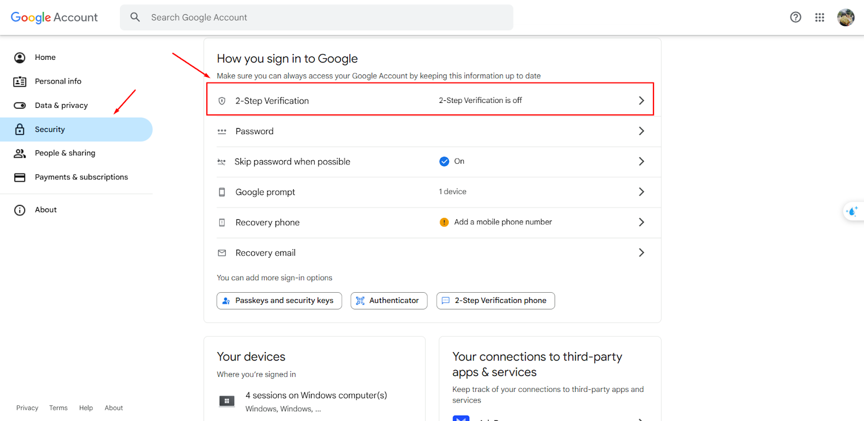
Task: Click the 2-Step Verification label
Action: coord(272,101)
